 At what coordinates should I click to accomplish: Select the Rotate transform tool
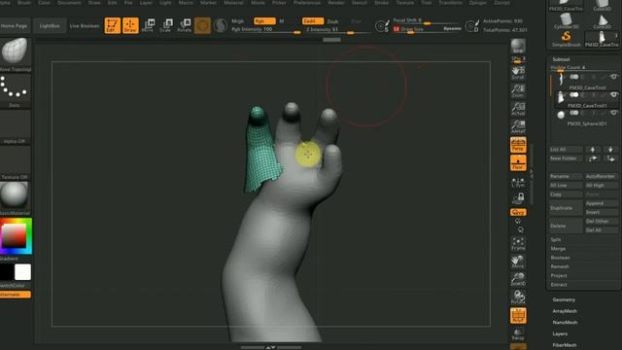pyautogui.click(x=184, y=25)
